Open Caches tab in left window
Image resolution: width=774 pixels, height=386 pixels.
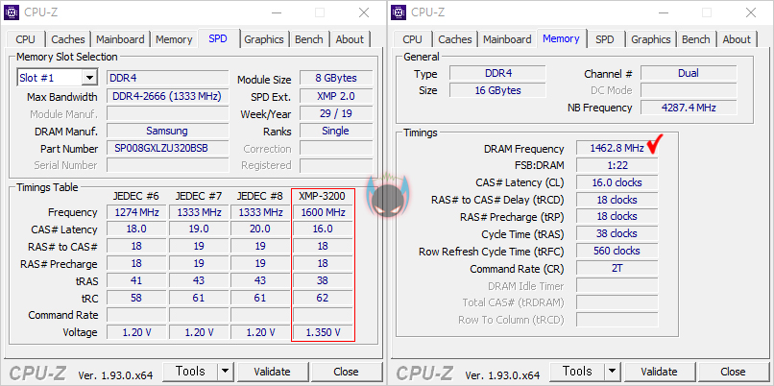point(68,39)
